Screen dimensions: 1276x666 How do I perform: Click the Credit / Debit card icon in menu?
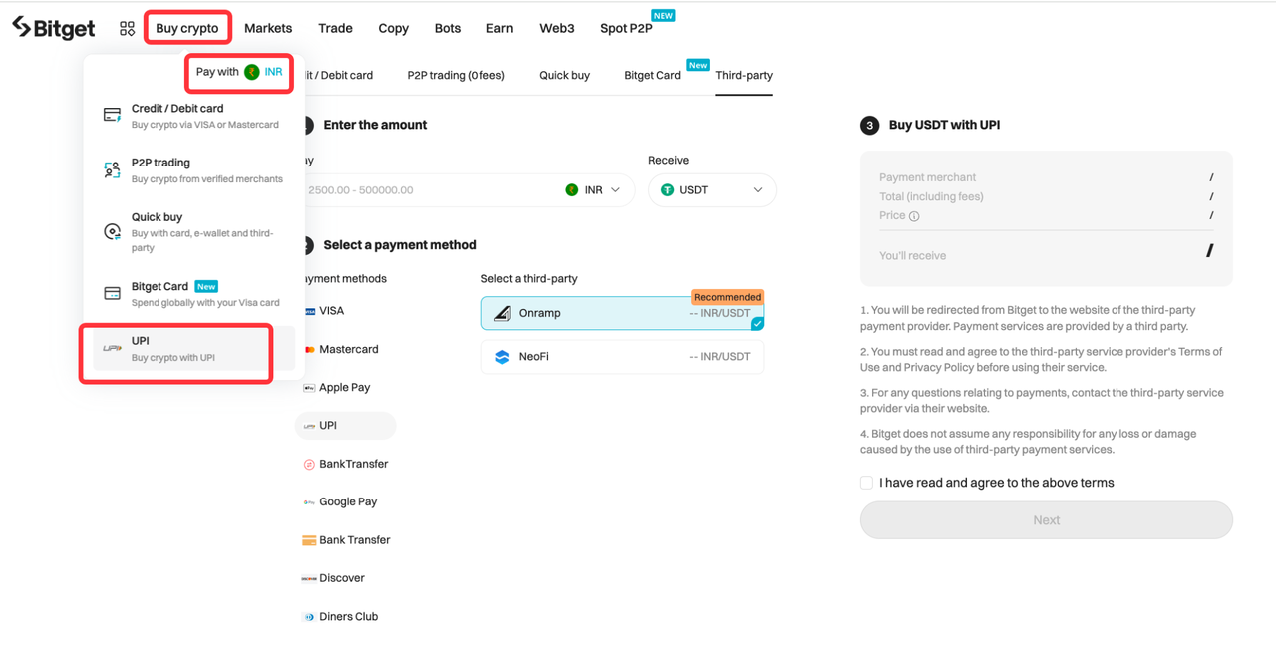(113, 115)
